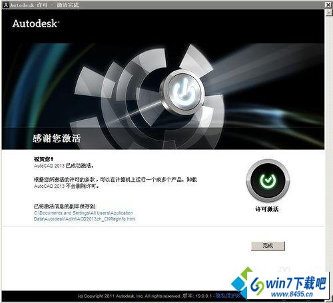Click the Autodesk logo in the banner
Screen dimensions: 333x303
click(36, 23)
